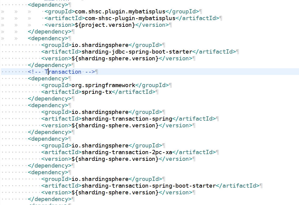The width and height of the screenshot is (299, 205).
Task: Click the artifactId com-shsc-plugin-mybatisplus
Action: click(x=130, y=18)
